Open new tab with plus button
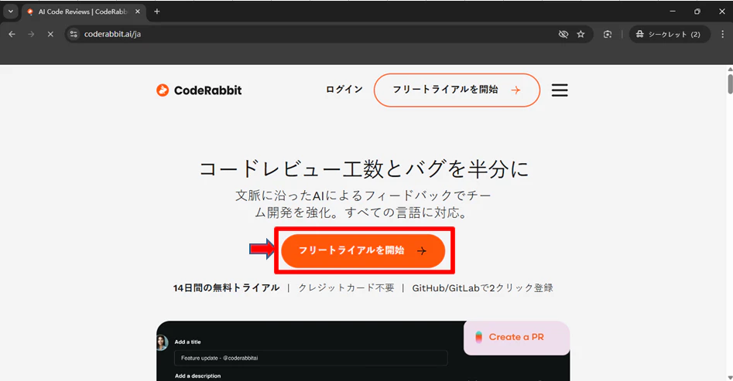This screenshot has width=733, height=381. tap(157, 12)
